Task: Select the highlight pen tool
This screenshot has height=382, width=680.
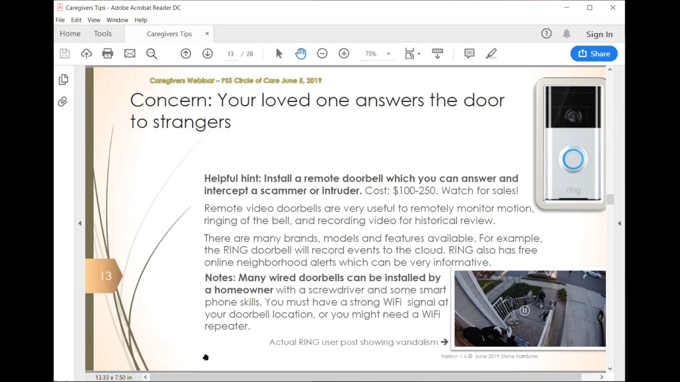Action: tap(491, 54)
